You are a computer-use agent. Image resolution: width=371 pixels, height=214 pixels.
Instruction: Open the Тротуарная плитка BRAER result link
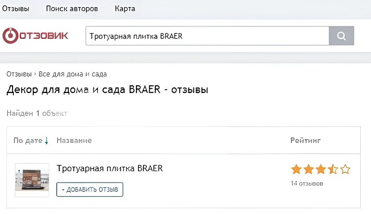(x=110, y=168)
